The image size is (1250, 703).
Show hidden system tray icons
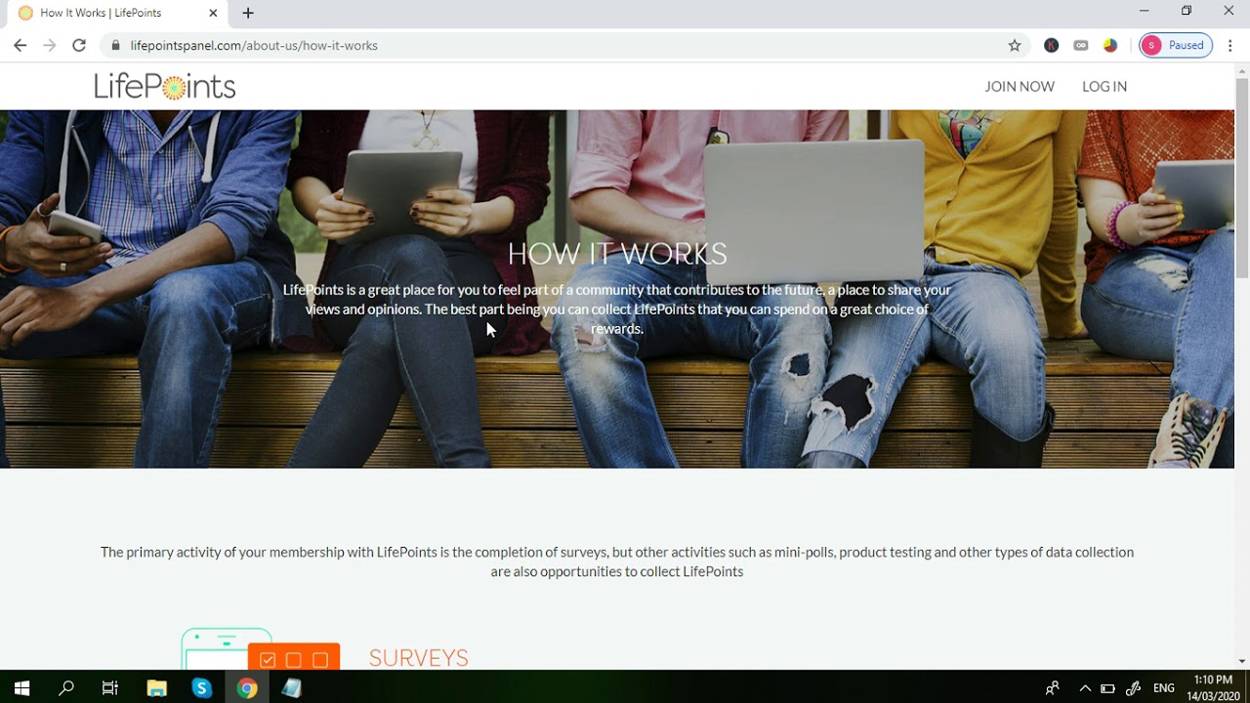click(1084, 687)
